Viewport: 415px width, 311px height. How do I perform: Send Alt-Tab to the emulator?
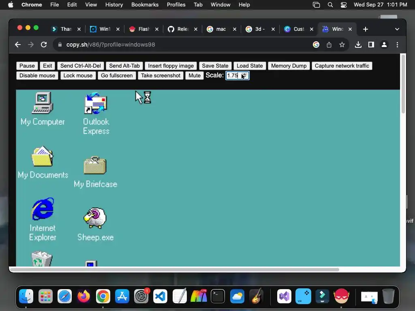pos(124,66)
